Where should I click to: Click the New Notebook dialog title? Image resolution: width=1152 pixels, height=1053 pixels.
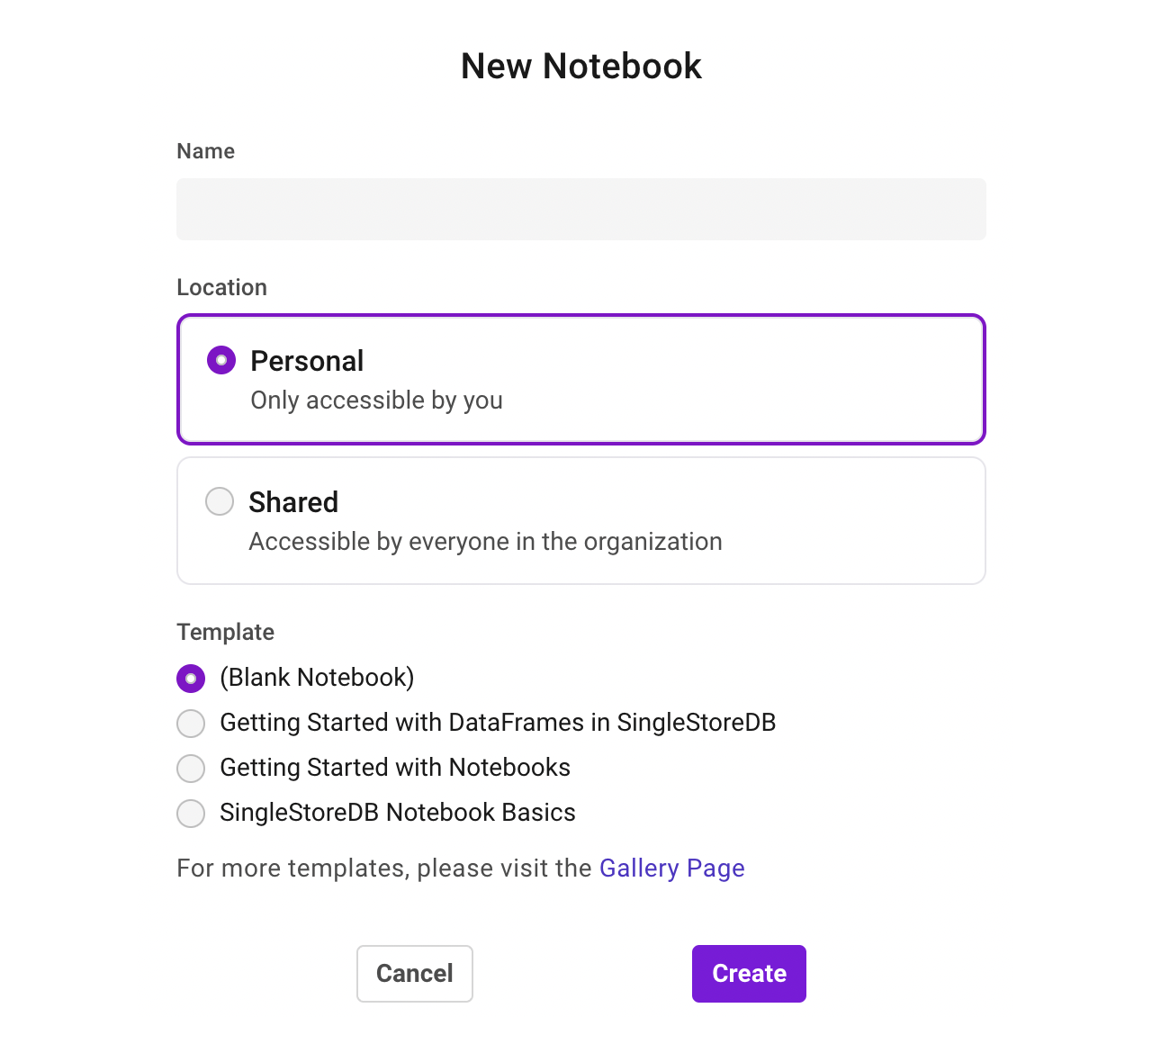pos(580,65)
